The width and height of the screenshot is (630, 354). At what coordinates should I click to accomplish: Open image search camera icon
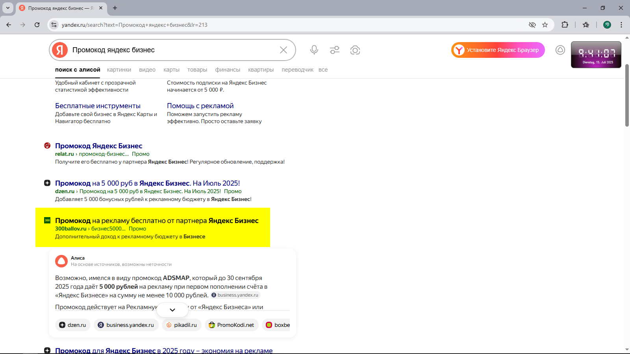point(355,50)
